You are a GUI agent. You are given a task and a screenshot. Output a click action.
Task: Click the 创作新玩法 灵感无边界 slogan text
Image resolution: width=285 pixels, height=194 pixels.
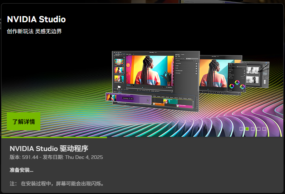(34, 31)
